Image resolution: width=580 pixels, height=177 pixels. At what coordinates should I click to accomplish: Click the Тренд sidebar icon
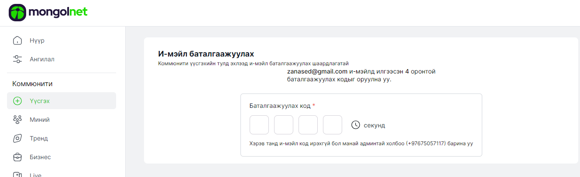pos(17,138)
